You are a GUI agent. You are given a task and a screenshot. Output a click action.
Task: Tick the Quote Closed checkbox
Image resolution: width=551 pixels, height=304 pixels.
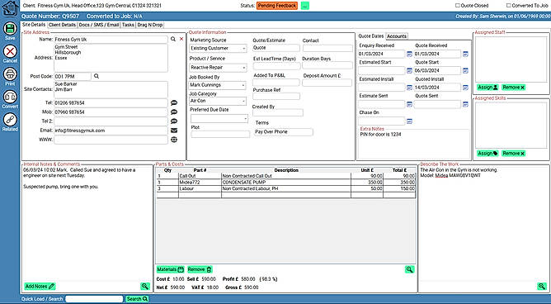(x=458, y=6)
